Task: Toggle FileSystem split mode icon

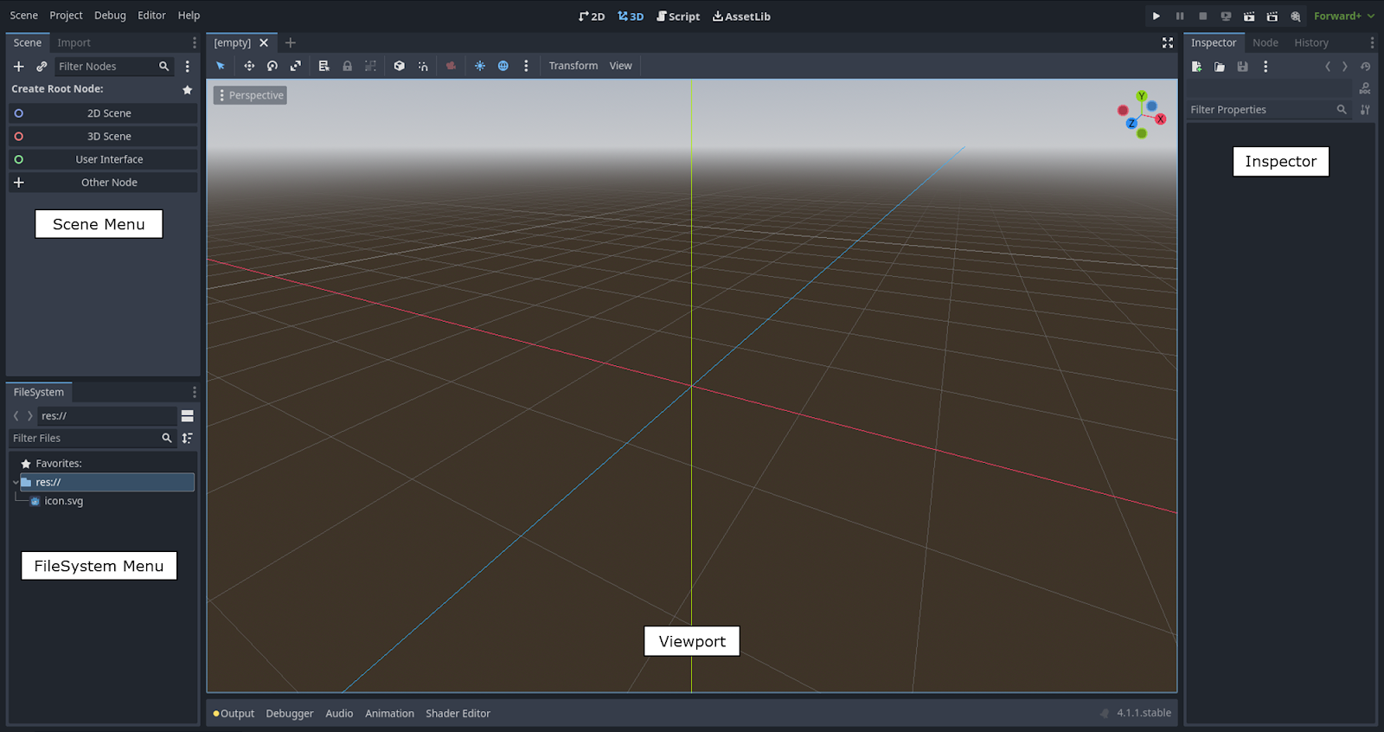Action: pos(187,416)
